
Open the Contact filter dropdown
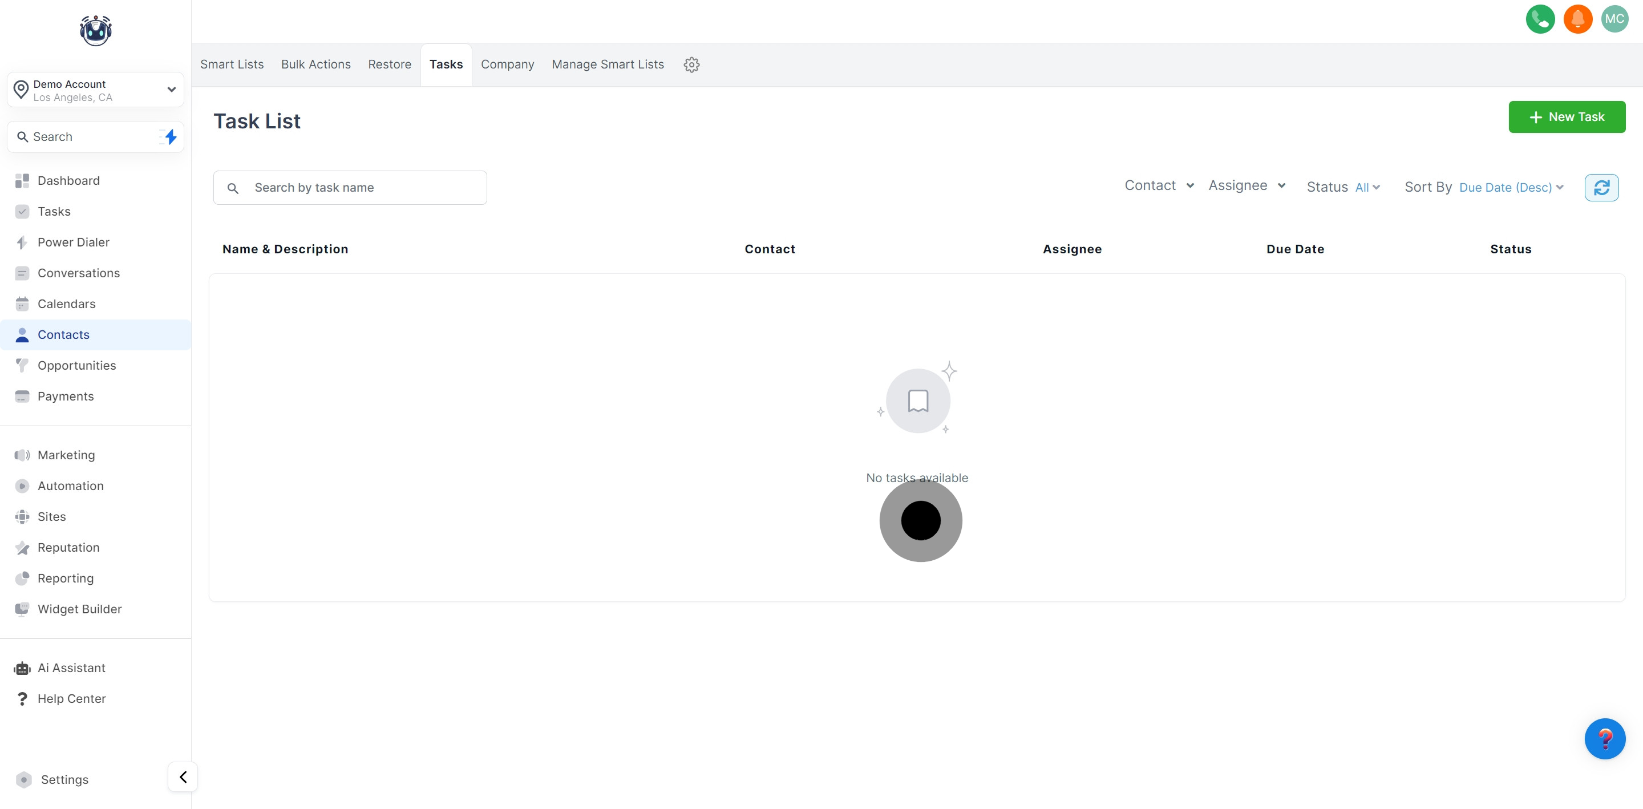pyautogui.click(x=1158, y=185)
